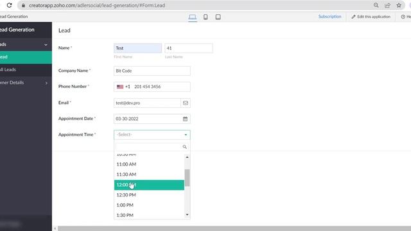Screen dimensions: 411x231
Task: Bookmark this page with the star
Action: click(399, 5)
